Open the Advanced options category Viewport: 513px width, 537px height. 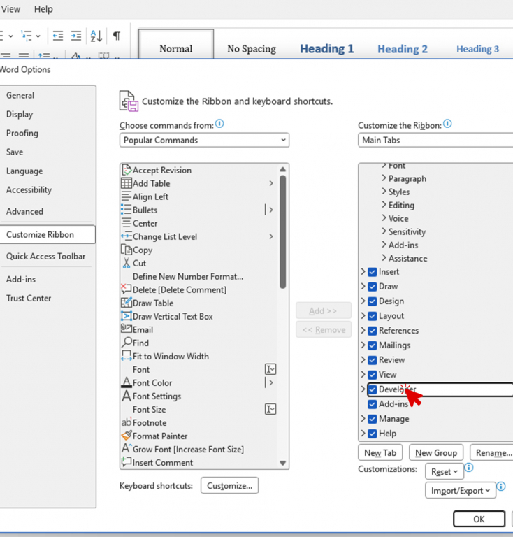[24, 211]
